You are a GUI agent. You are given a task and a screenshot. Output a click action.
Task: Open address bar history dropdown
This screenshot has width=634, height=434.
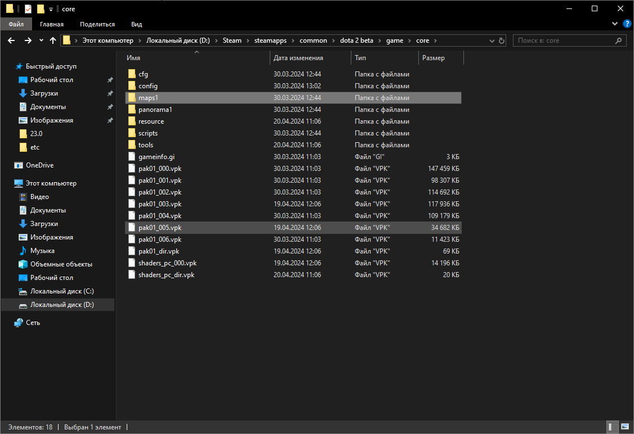click(x=492, y=41)
